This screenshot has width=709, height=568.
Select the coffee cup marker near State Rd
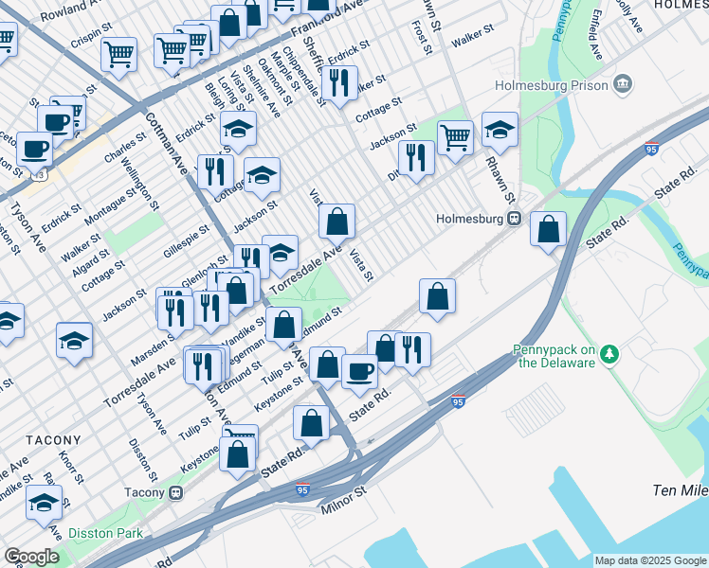tap(359, 373)
